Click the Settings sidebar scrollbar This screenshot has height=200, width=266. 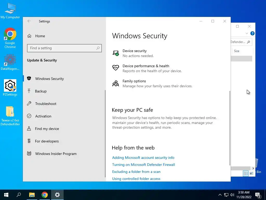pyautogui.click(x=105, y=134)
